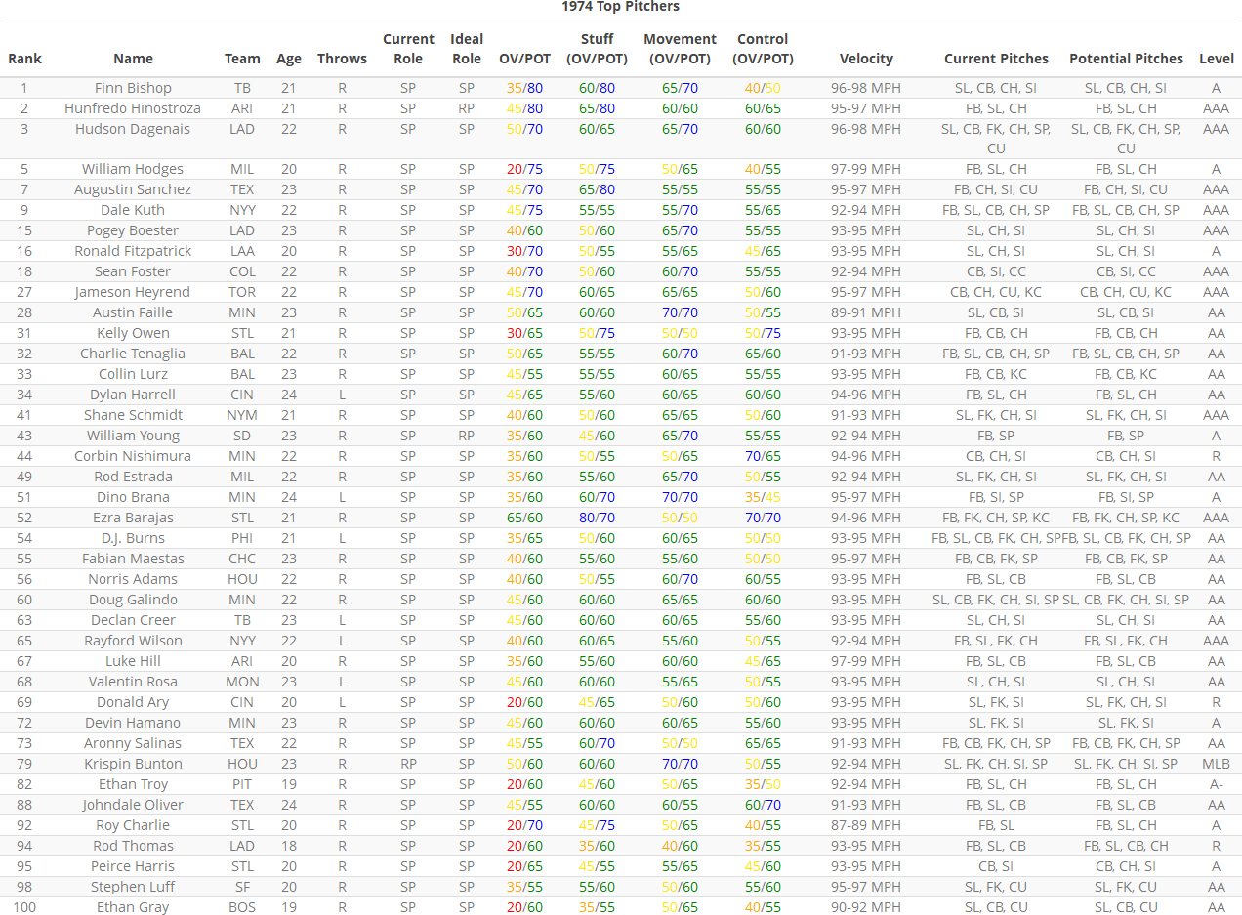Click Doug Galindo name
1242x915 pixels.
coord(133,600)
